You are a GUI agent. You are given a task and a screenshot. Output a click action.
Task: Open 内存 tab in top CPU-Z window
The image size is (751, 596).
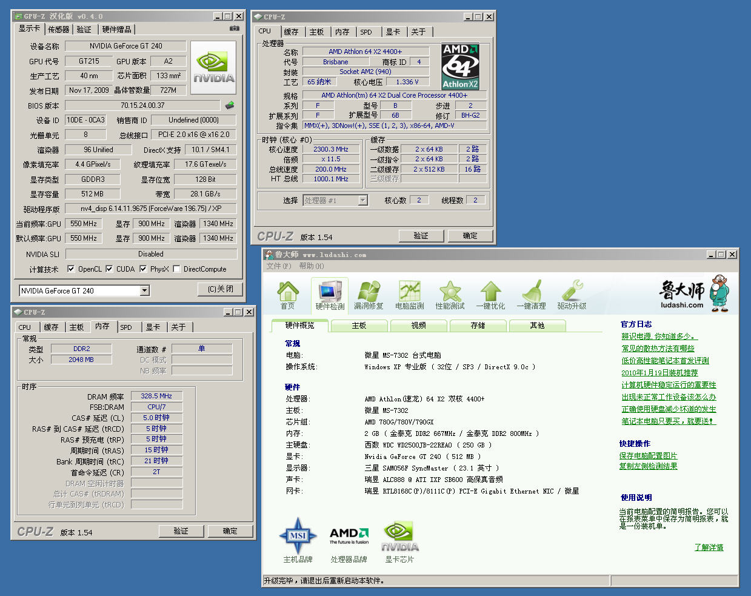coord(342,32)
